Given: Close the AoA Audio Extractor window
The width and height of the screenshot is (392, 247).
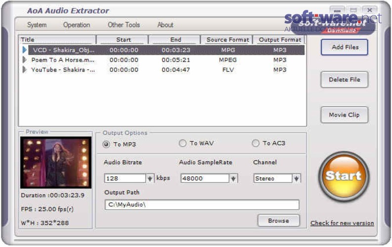Looking at the screenshot, I should click(369, 10).
